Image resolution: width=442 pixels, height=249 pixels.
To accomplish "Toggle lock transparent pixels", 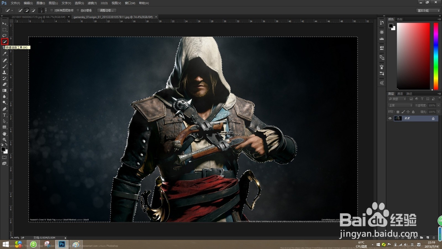I will 398,111.
